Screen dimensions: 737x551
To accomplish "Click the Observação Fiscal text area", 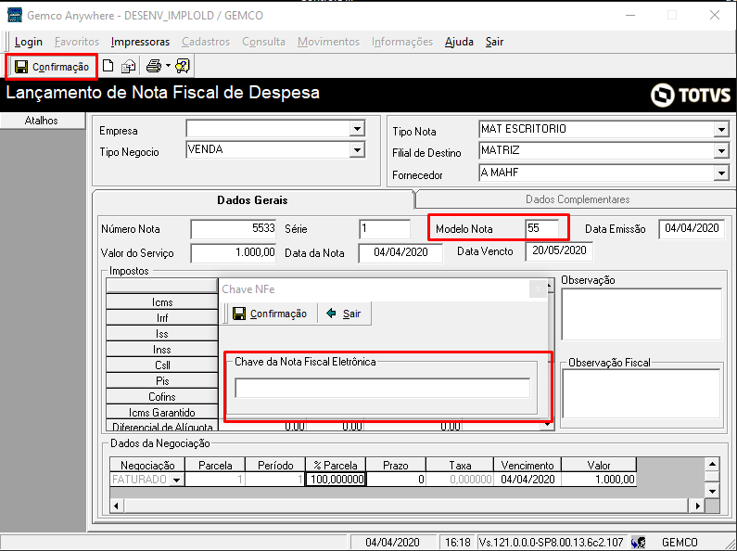I will (x=642, y=394).
